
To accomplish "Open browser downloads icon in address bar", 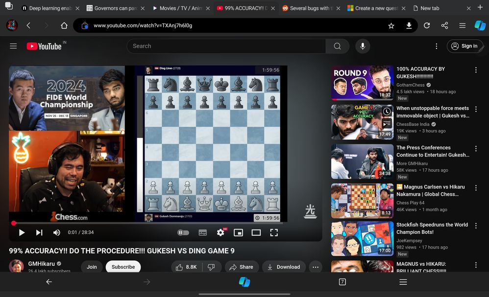I will coord(409,25).
